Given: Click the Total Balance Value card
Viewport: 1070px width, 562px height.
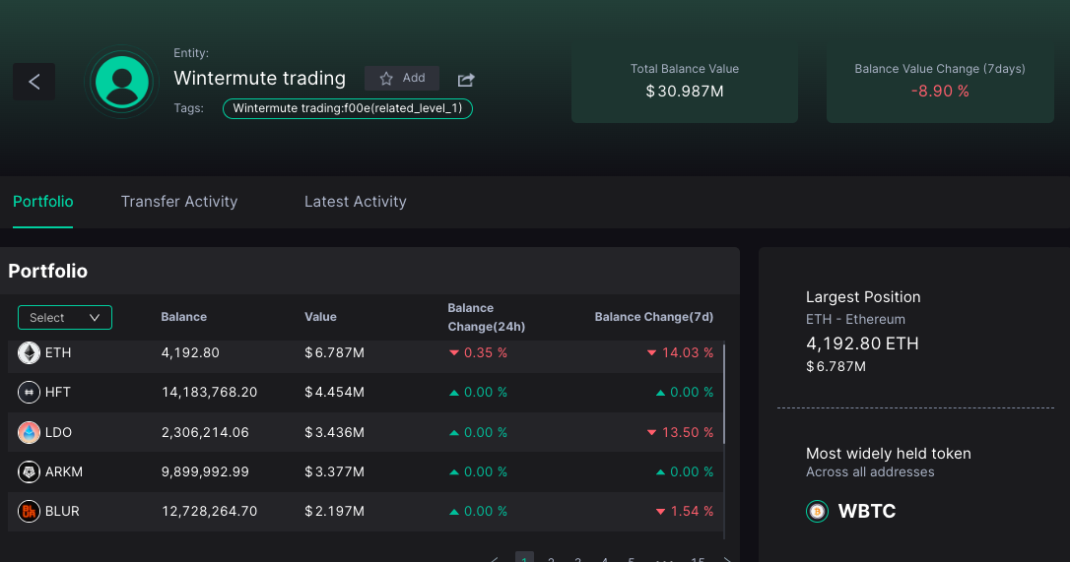Looking at the screenshot, I should (x=684, y=82).
